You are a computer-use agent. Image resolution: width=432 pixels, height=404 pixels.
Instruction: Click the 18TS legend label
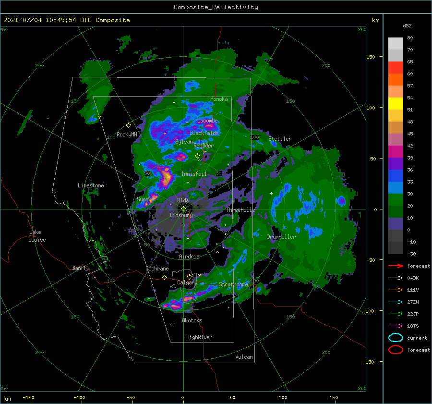tap(413, 326)
